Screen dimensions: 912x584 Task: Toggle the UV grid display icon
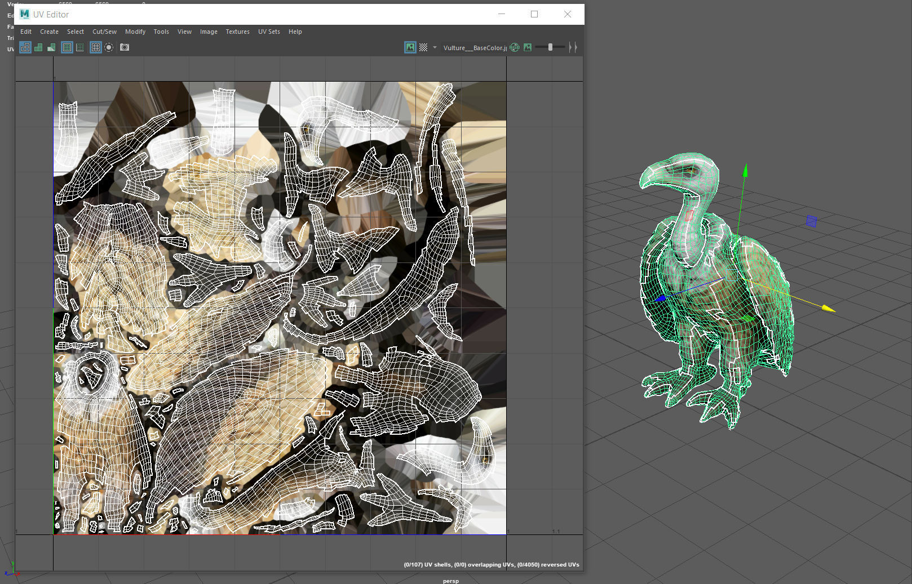[x=96, y=48]
